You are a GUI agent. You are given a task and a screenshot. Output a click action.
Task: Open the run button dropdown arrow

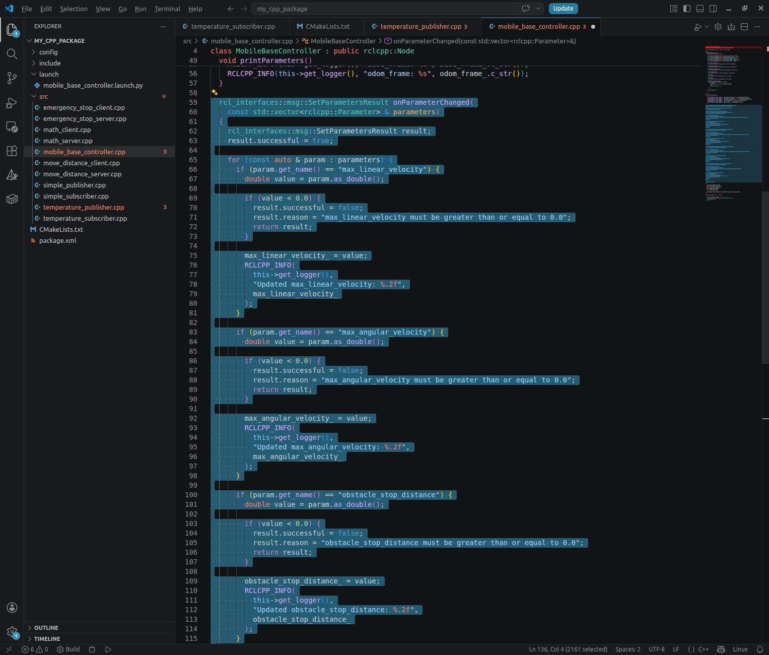(x=707, y=27)
